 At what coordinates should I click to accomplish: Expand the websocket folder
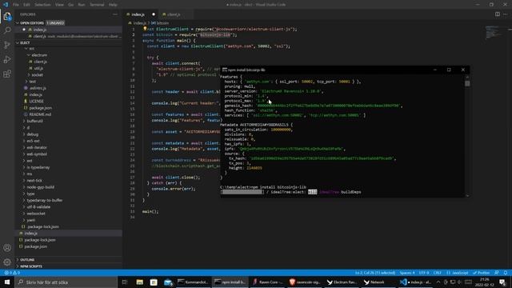[x=24, y=214]
